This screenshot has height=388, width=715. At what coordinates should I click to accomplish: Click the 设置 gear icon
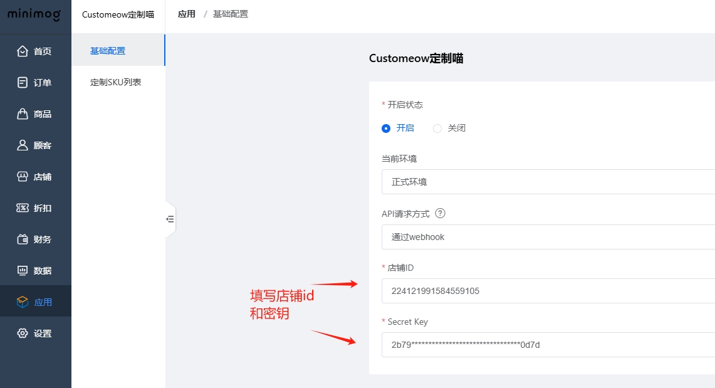pyautogui.click(x=23, y=333)
